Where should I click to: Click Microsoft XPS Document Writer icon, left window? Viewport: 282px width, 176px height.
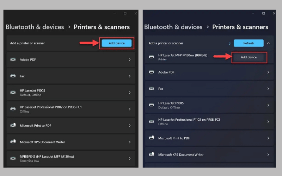13,142
